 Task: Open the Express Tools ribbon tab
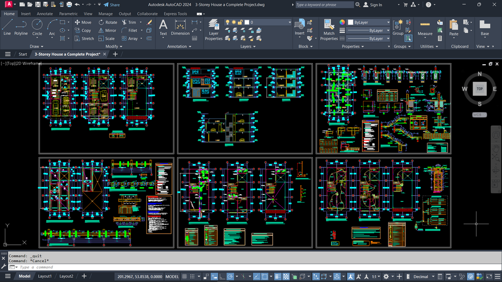[x=175, y=14]
